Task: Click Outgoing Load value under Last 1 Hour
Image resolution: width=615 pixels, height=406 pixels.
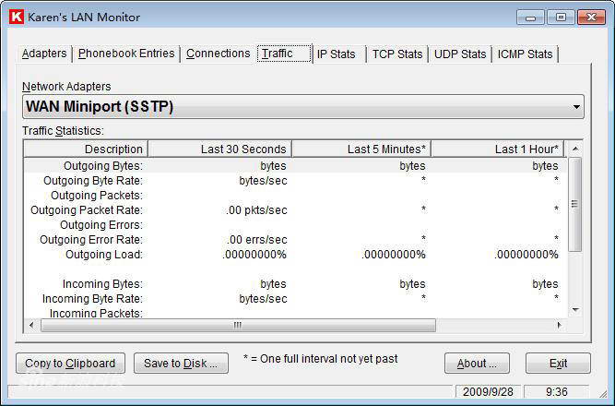Action: point(526,255)
